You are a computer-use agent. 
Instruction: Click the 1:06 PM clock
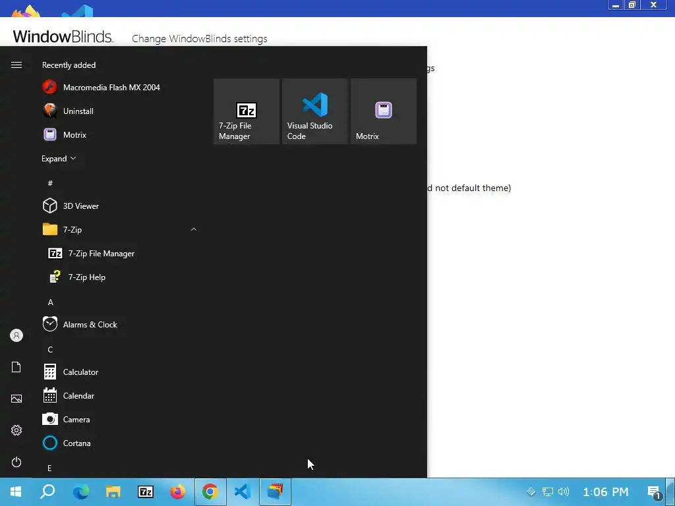(x=605, y=492)
